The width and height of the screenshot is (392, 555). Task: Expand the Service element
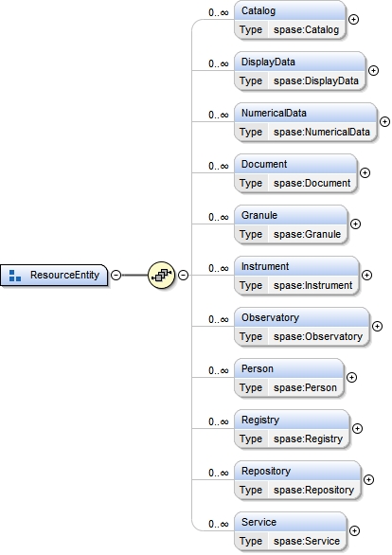pyautogui.click(x=354, y=531)
